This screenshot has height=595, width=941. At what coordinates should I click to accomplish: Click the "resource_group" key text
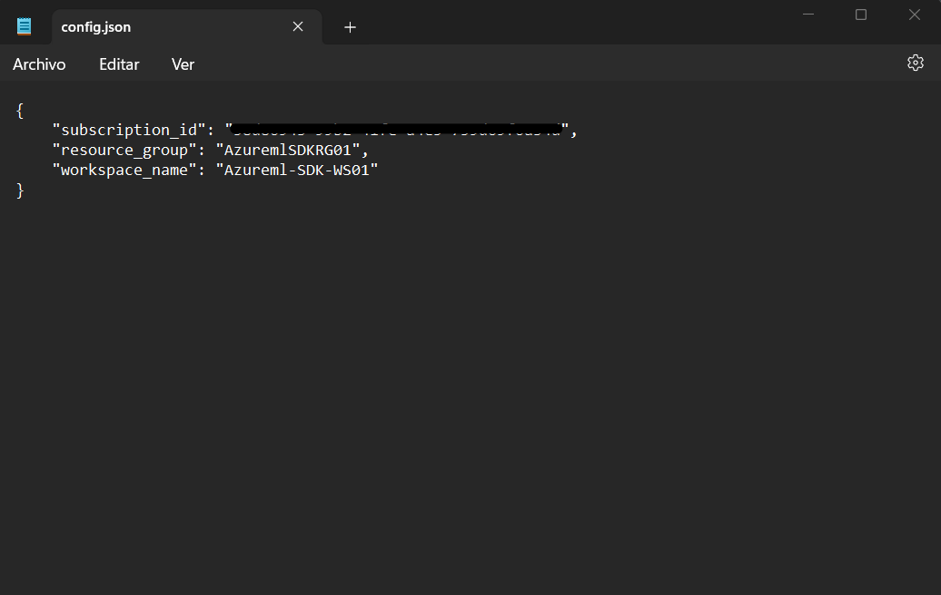point(124,150)
